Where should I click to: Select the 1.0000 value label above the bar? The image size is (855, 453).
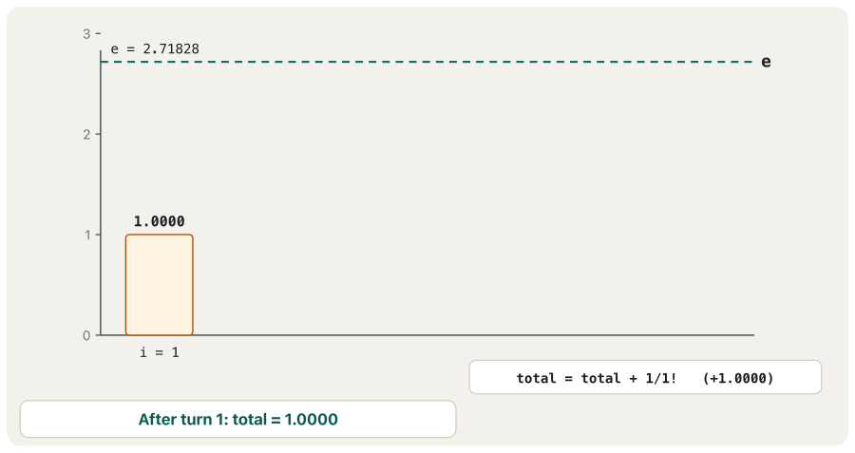point(160,221)
